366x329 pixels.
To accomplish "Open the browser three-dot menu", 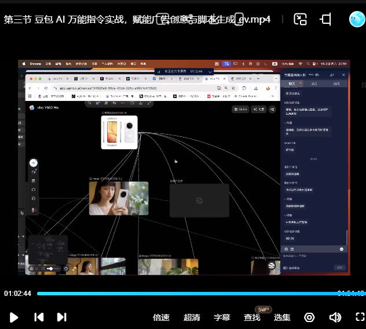I will pos(276,88).
